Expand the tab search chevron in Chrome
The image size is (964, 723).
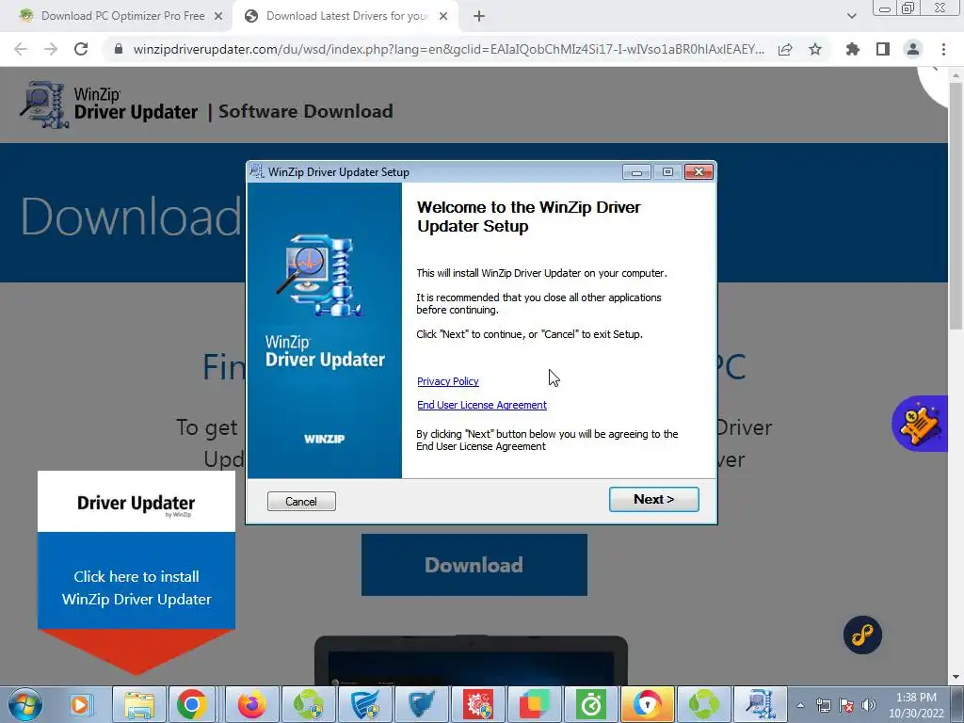[x=851, y=16]
